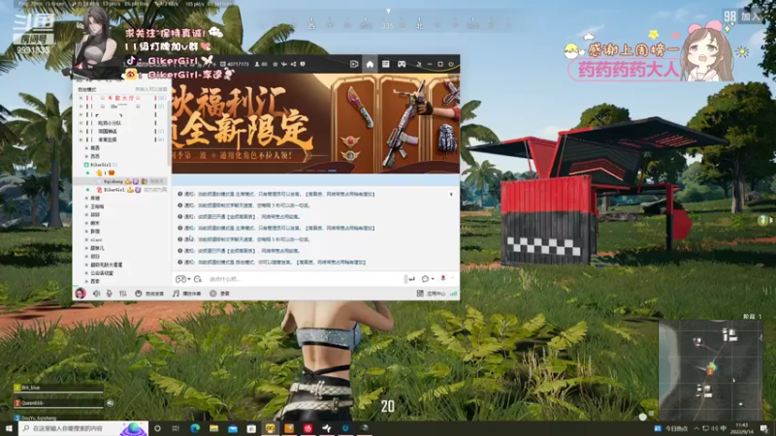
Task: Open the application center button
Action: point(431,294)
